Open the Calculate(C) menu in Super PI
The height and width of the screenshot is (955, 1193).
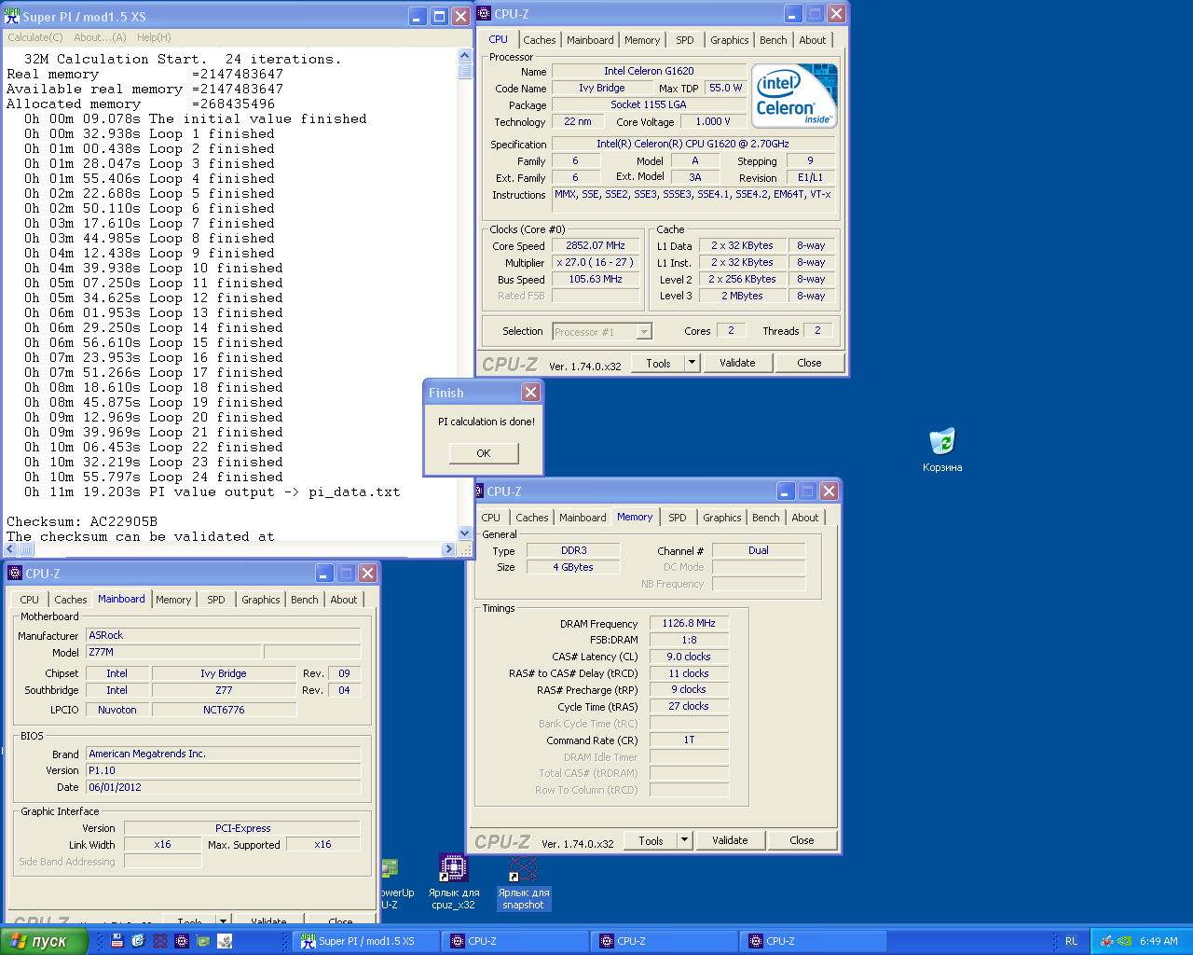tap(35, 37)
